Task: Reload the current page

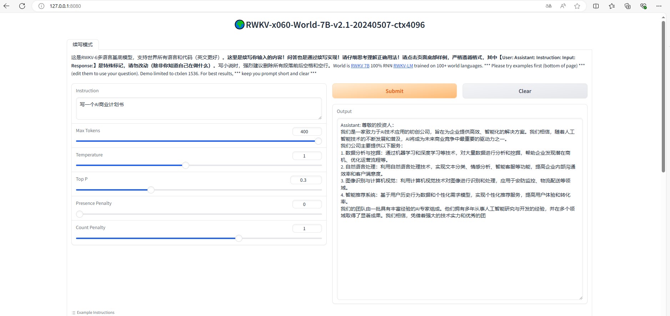Action: pyautogui.click(x=22, y=6)
